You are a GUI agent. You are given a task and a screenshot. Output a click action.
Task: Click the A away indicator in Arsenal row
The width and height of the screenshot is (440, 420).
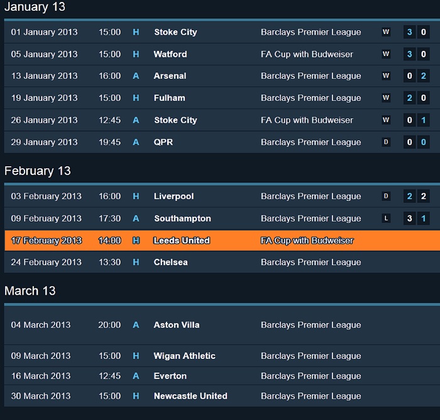pyautogui.click(x=136, y=76)
